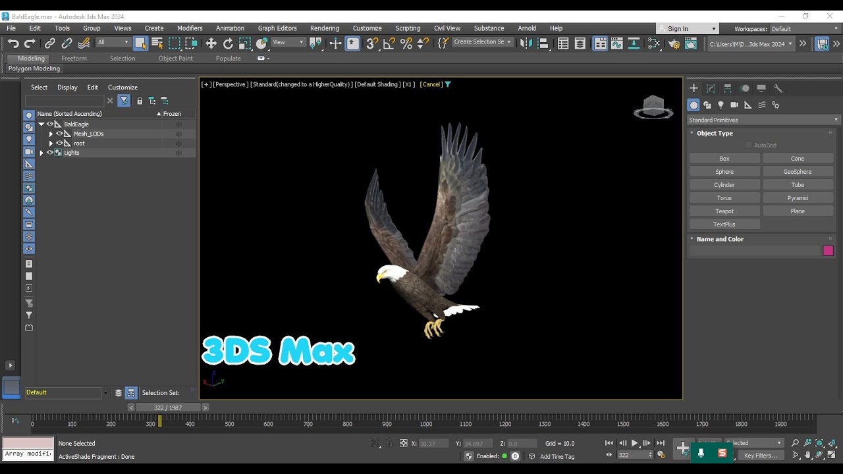Click the Zoom magnifier in viewport navigation
Viewport: 843px width, 474px height.
coord(795,443)
